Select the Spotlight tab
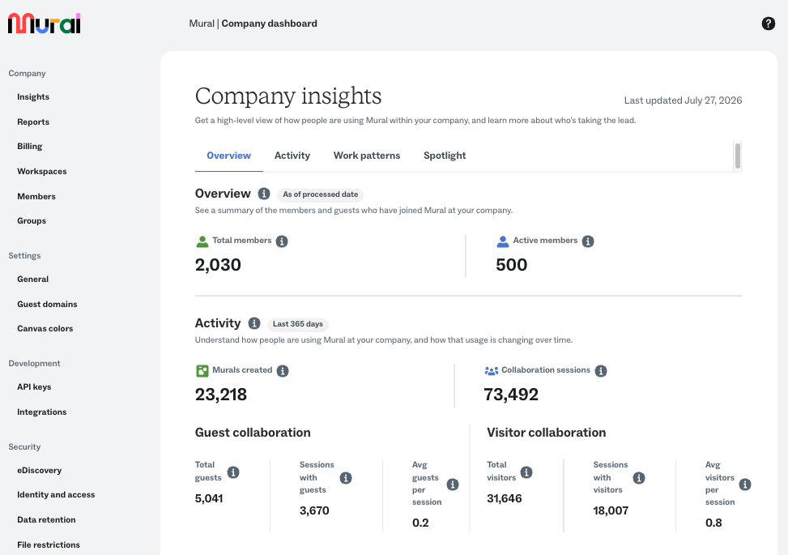The width and height of the screenshot is (788, 555). [445, 156]
